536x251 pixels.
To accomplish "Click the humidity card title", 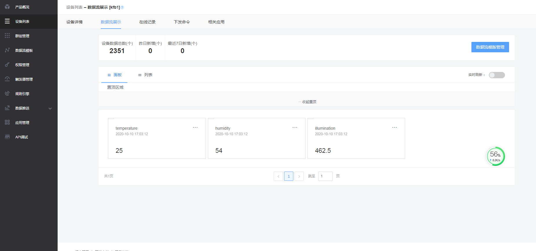I will (223, 128).
